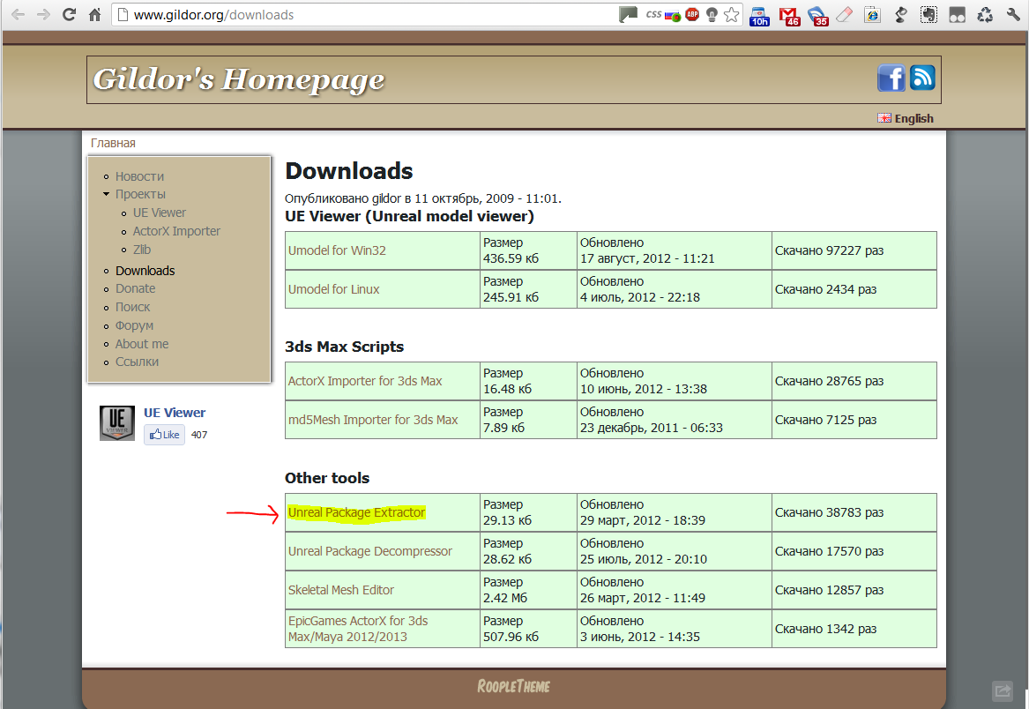
Task: Open the UE Viewer Facebook page link
Action: pyautogui.click(x=175, y=413)
